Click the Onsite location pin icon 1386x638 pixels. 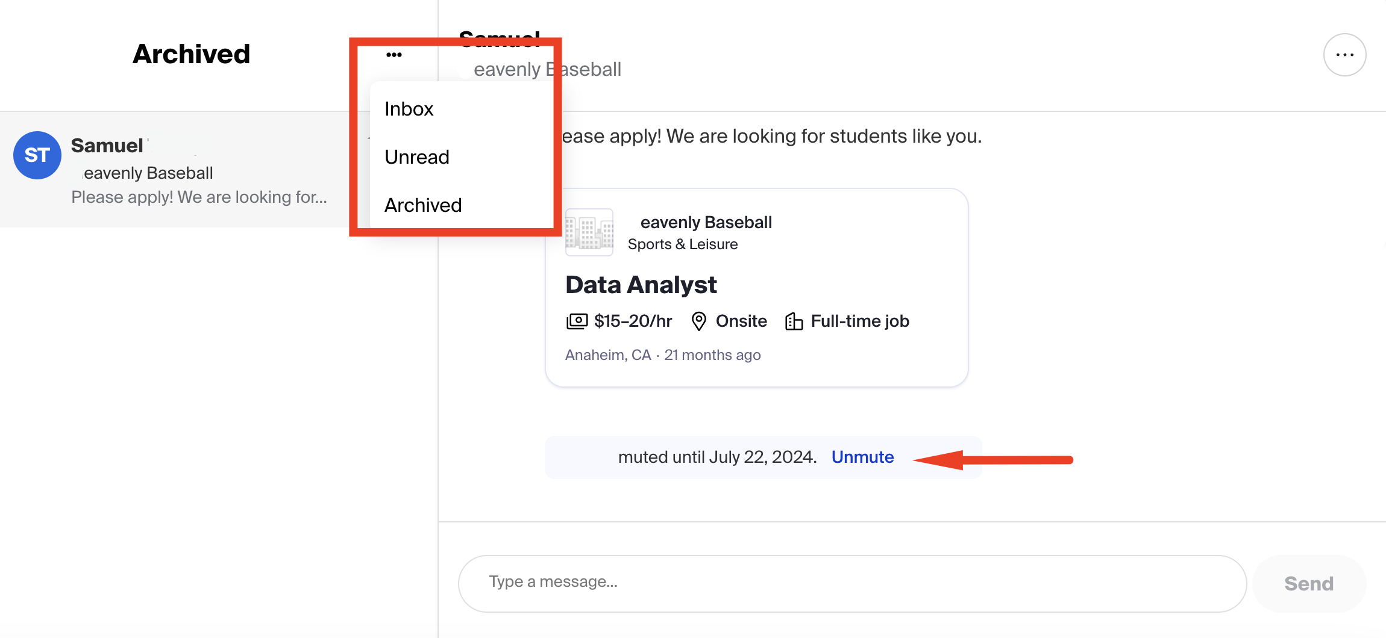click(698, 321)
